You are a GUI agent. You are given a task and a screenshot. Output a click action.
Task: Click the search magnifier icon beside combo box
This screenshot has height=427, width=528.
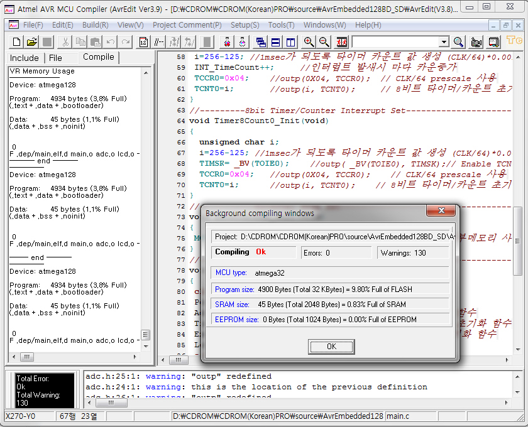pos(458,42)
